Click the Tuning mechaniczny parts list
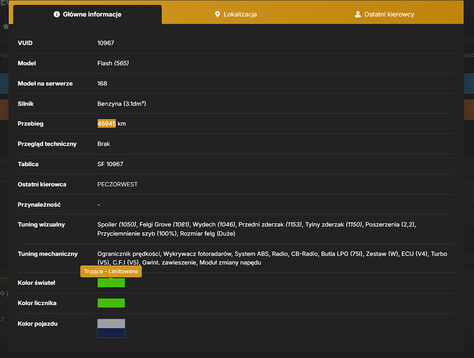Viewport: 474px width, 358px height. pyautogui.click(x=272, y=258)
